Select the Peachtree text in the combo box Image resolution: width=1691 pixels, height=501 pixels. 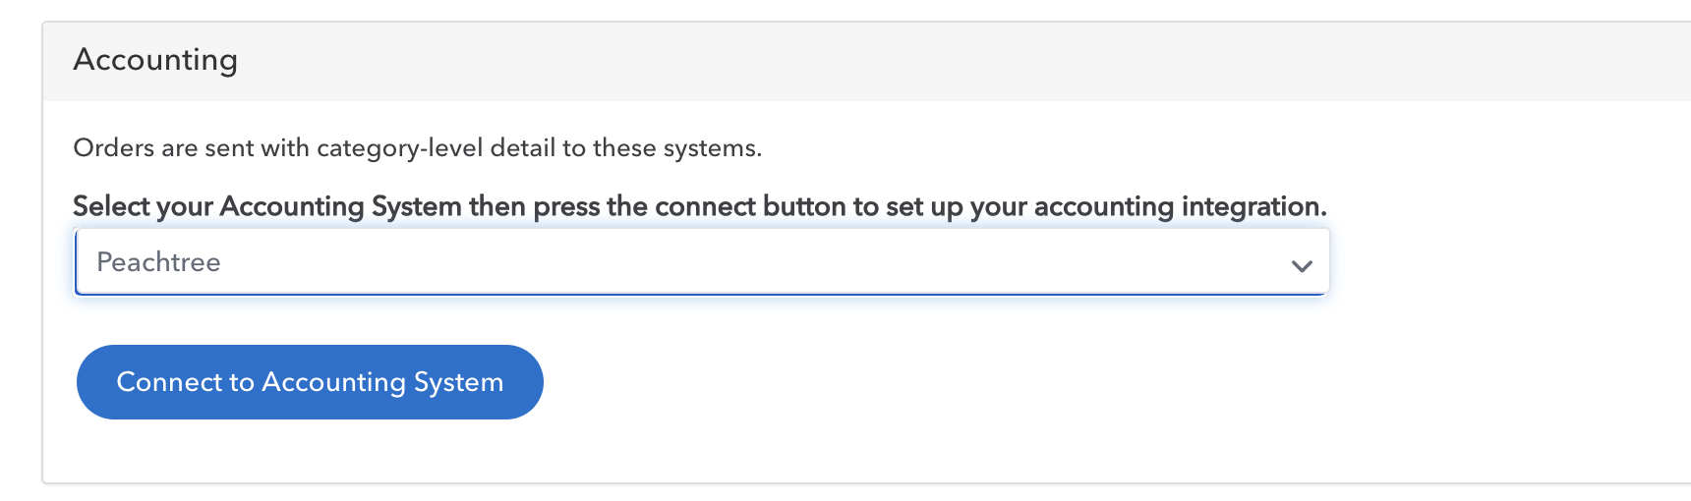(x=158, y=262)
